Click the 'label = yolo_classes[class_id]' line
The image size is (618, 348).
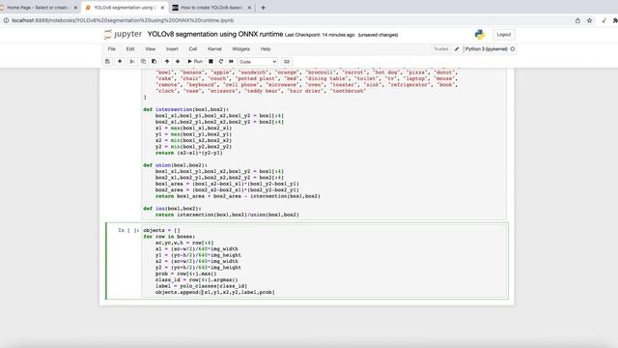[x=201, y=286]
